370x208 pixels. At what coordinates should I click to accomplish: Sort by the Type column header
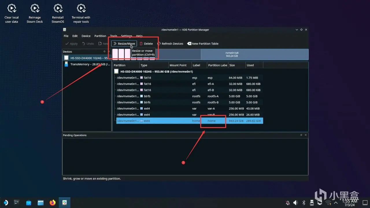tap(154, 65)
